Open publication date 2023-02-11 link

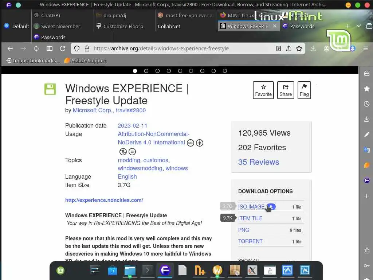pos(133,126)
